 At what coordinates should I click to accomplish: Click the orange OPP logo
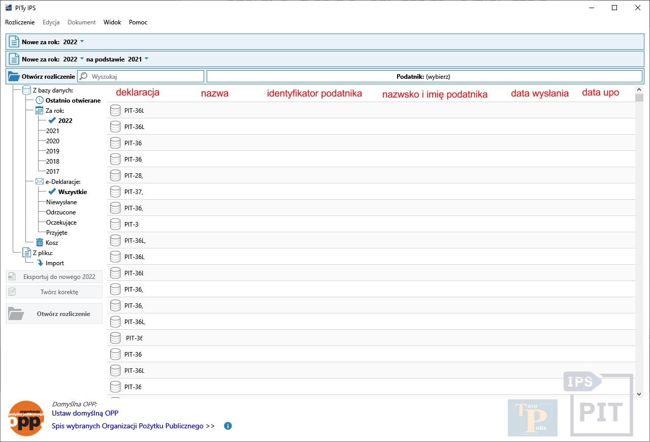tap(26, 418)
